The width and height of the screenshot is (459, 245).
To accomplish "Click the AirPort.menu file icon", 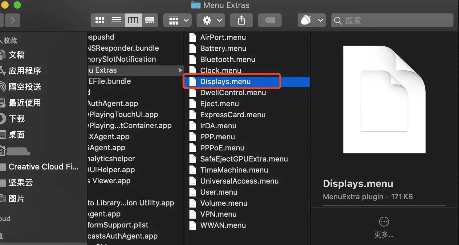I will tap(193, 37).
